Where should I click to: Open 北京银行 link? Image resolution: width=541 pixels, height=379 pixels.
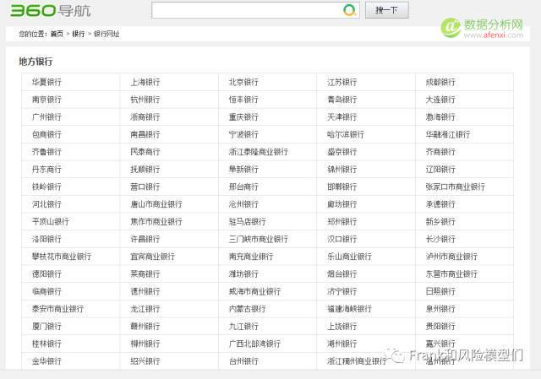(x=243, y=82)
